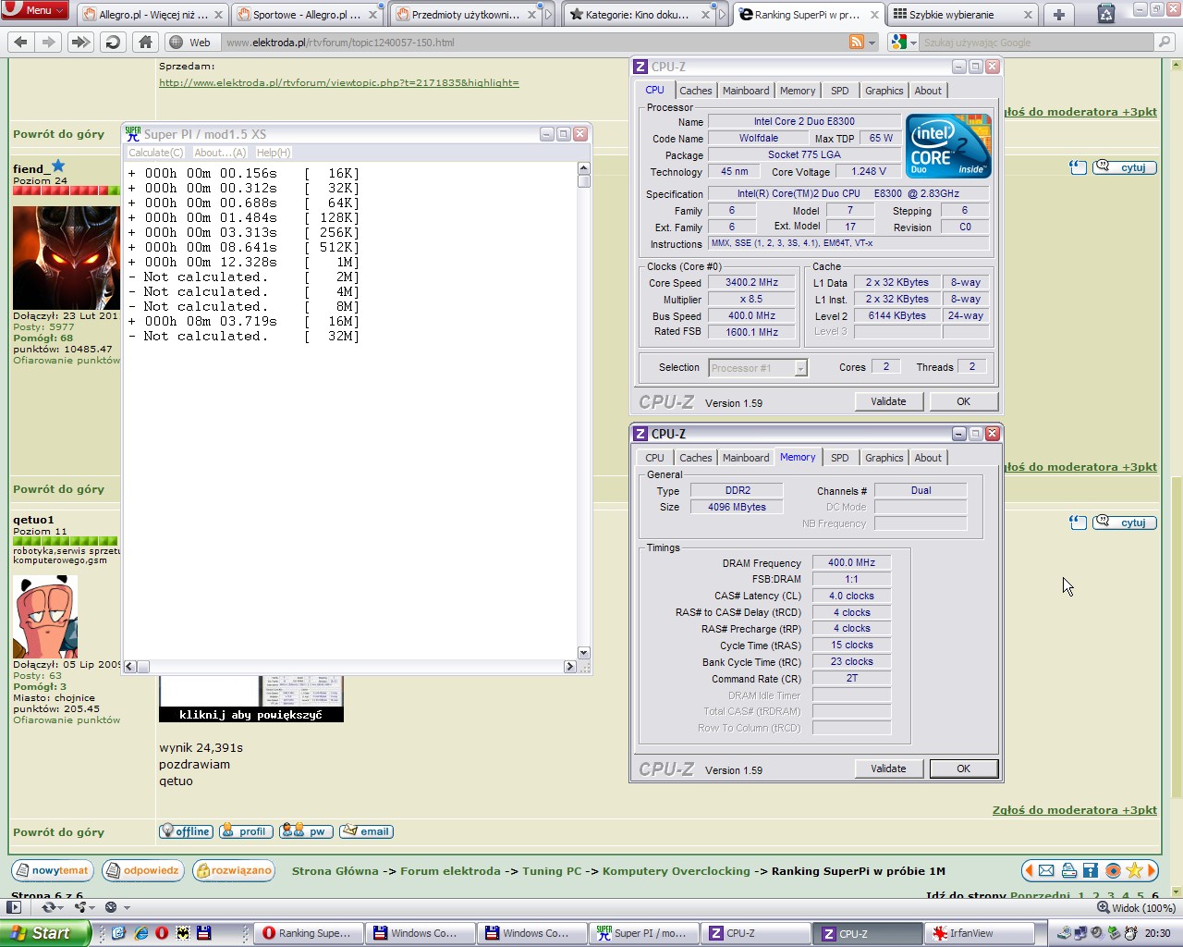Open the Google search engine selector dropdown
The height and width of the screenshot is (947, 1183).
903,43
